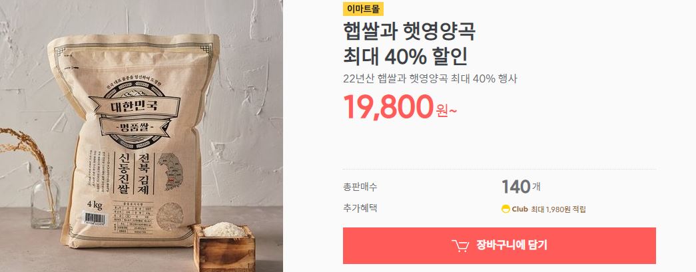Click the 신동진쌀 text on rice bag

pos(122,173)
